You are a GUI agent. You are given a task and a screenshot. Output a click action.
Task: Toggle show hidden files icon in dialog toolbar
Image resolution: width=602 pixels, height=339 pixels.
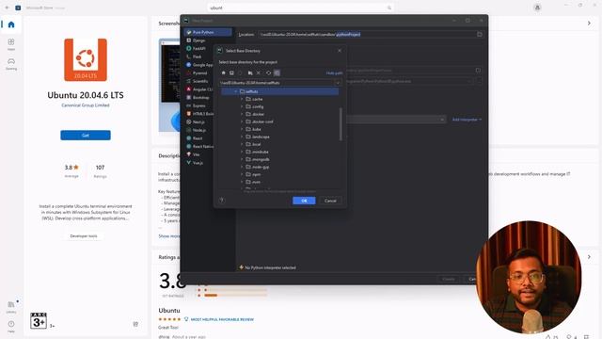pos(277,73)
